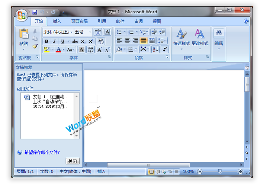264x187 pixels.
Task: Toggle justify alignment
Action: tap(144, 41)
